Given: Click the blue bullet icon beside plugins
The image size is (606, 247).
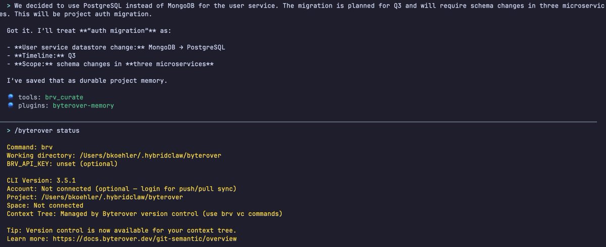Looking at the screenshot, I should 11,105.
